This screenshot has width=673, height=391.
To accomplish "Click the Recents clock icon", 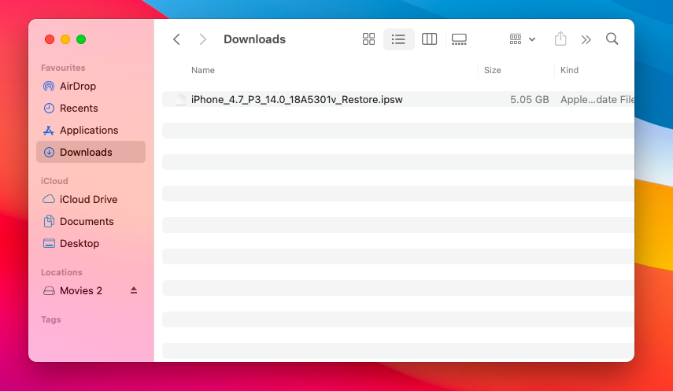I will coord(49,108).
